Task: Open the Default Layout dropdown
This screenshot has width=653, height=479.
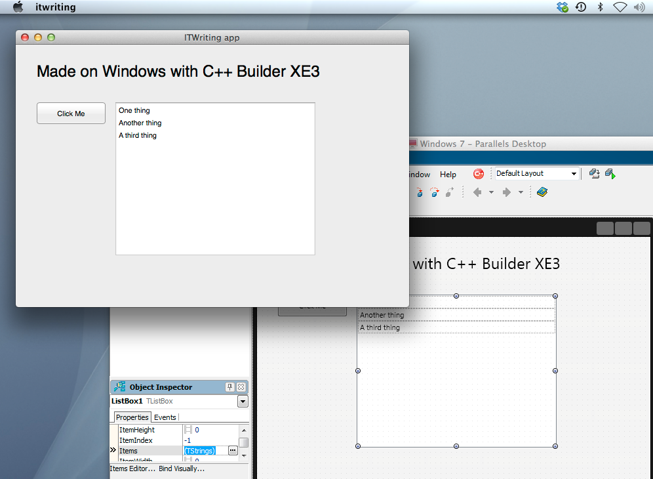Action: click(574, 173)
